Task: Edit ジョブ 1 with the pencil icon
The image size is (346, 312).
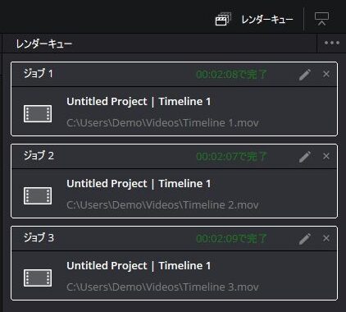Action: tap(305, 75)
